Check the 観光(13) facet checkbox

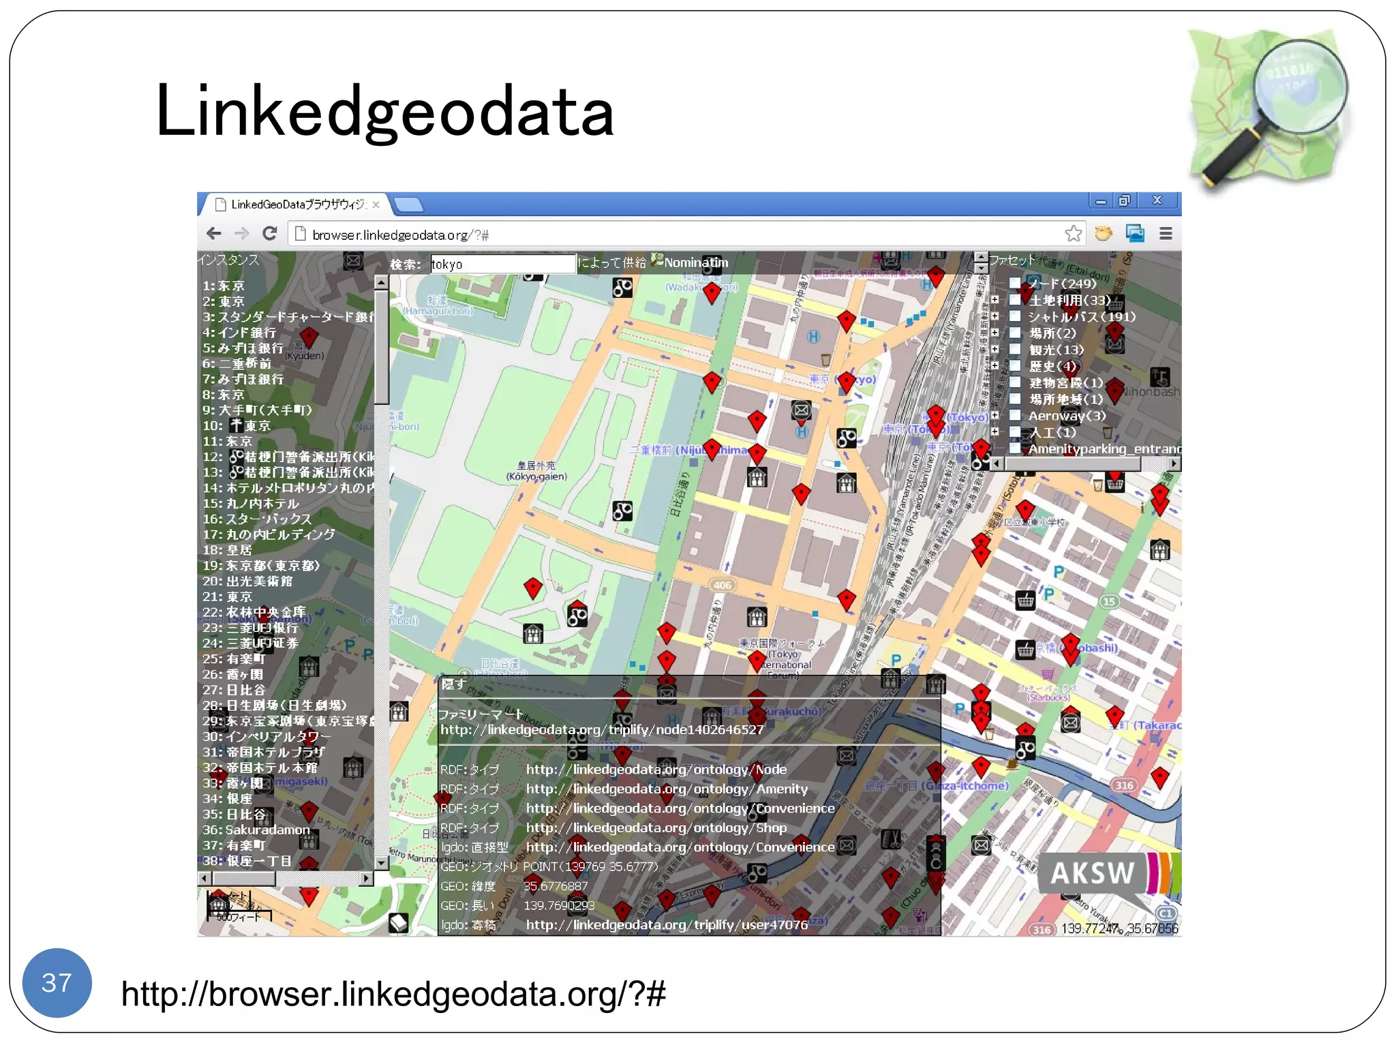point(1015,349)
